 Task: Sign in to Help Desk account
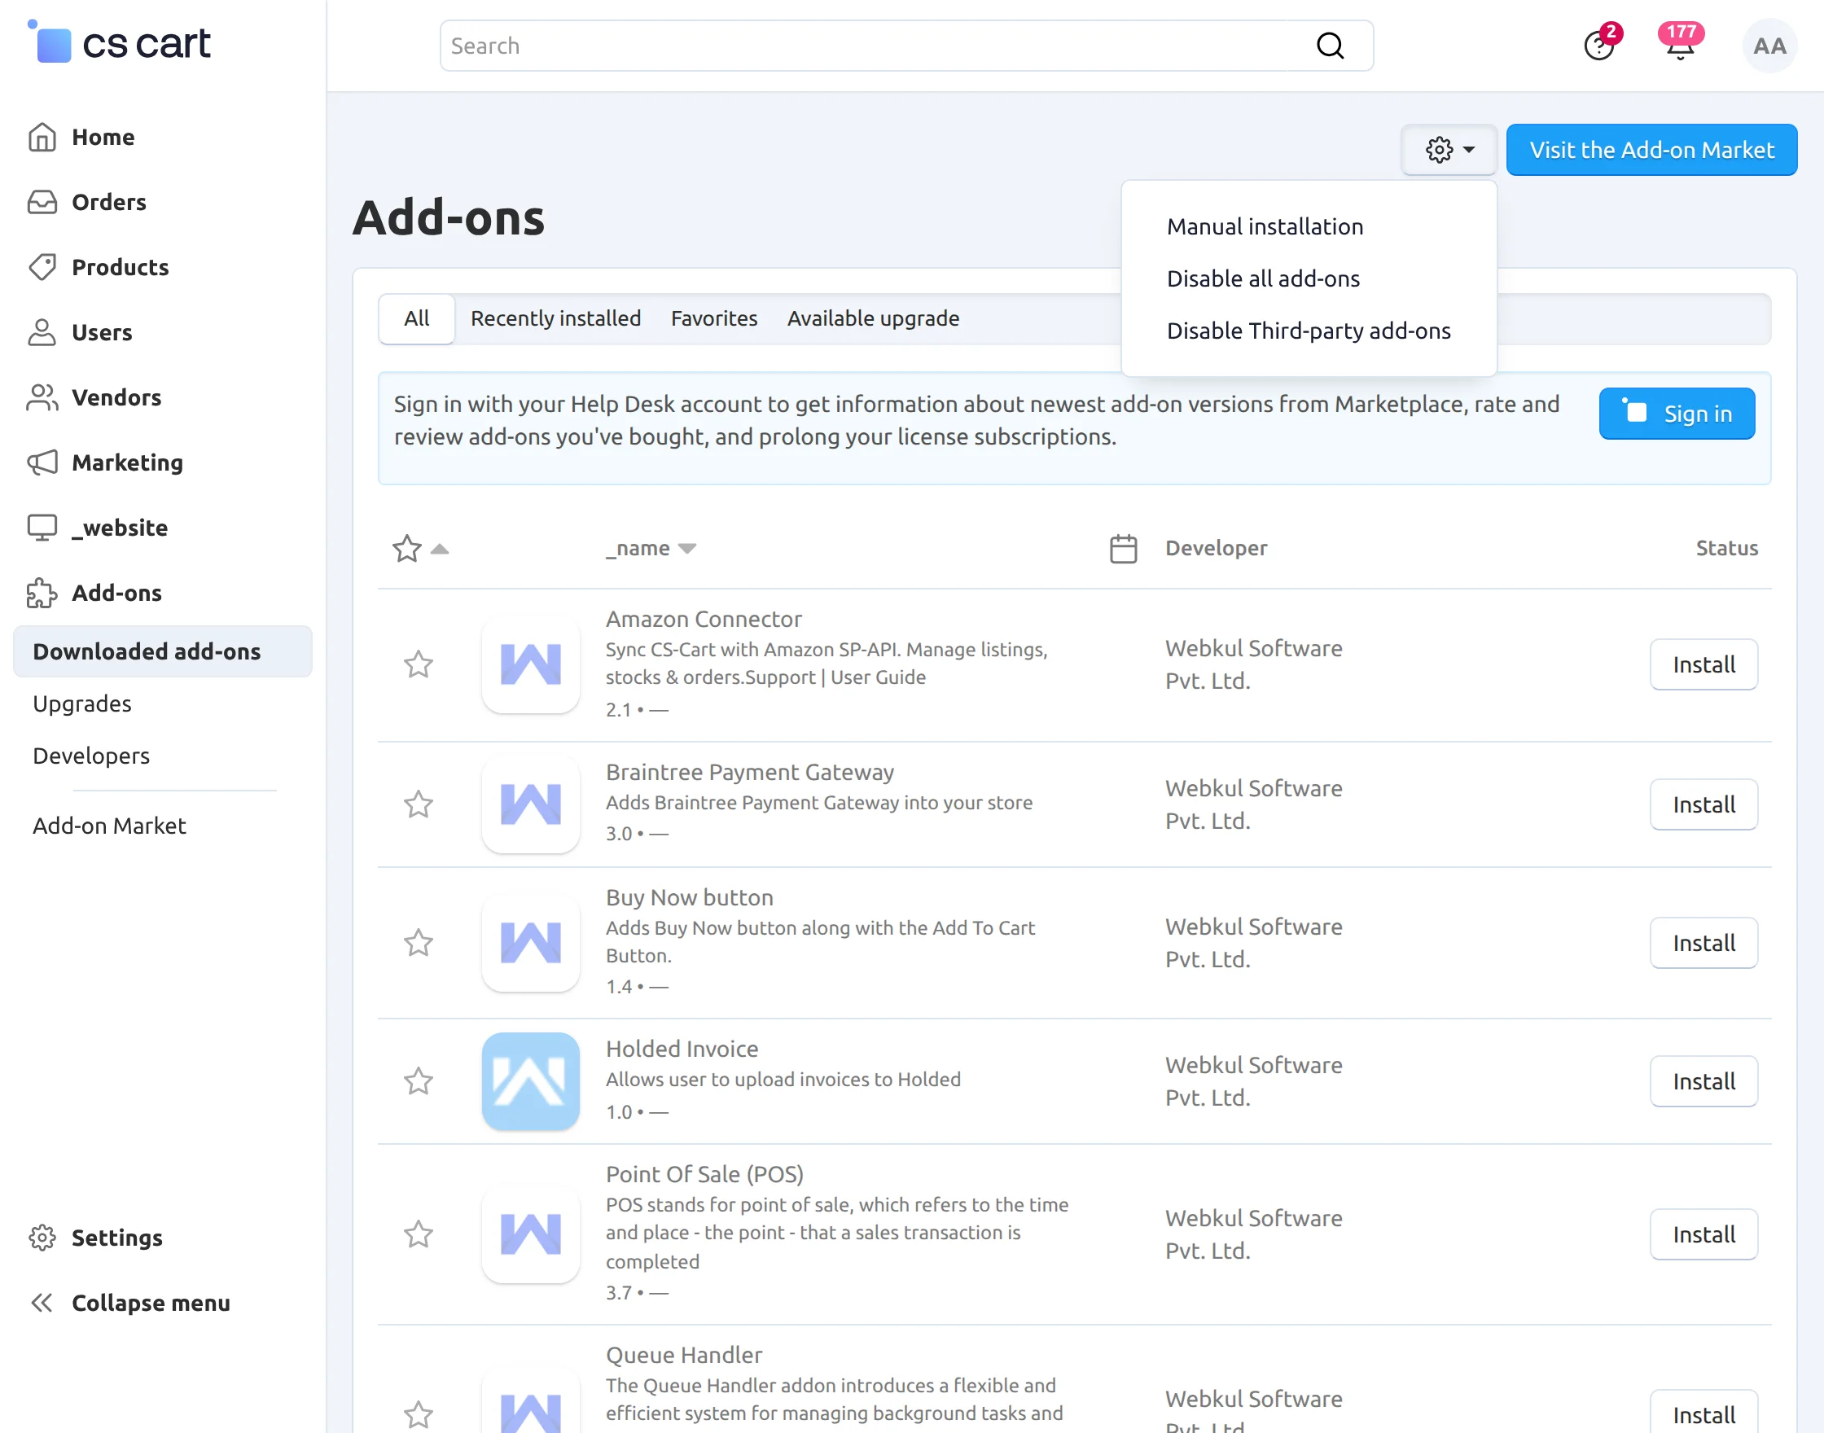[x=1677, y=414]
